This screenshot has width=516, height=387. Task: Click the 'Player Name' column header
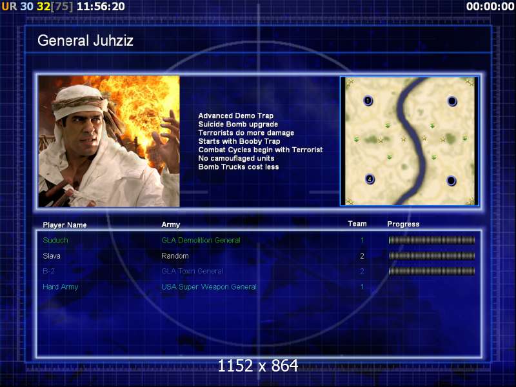(x=65, y=225)
